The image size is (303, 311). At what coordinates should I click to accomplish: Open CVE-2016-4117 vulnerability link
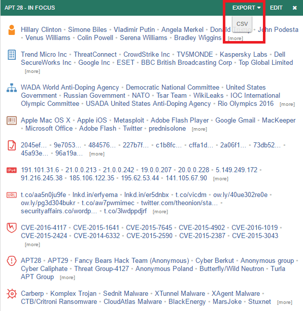click(44, 227)
